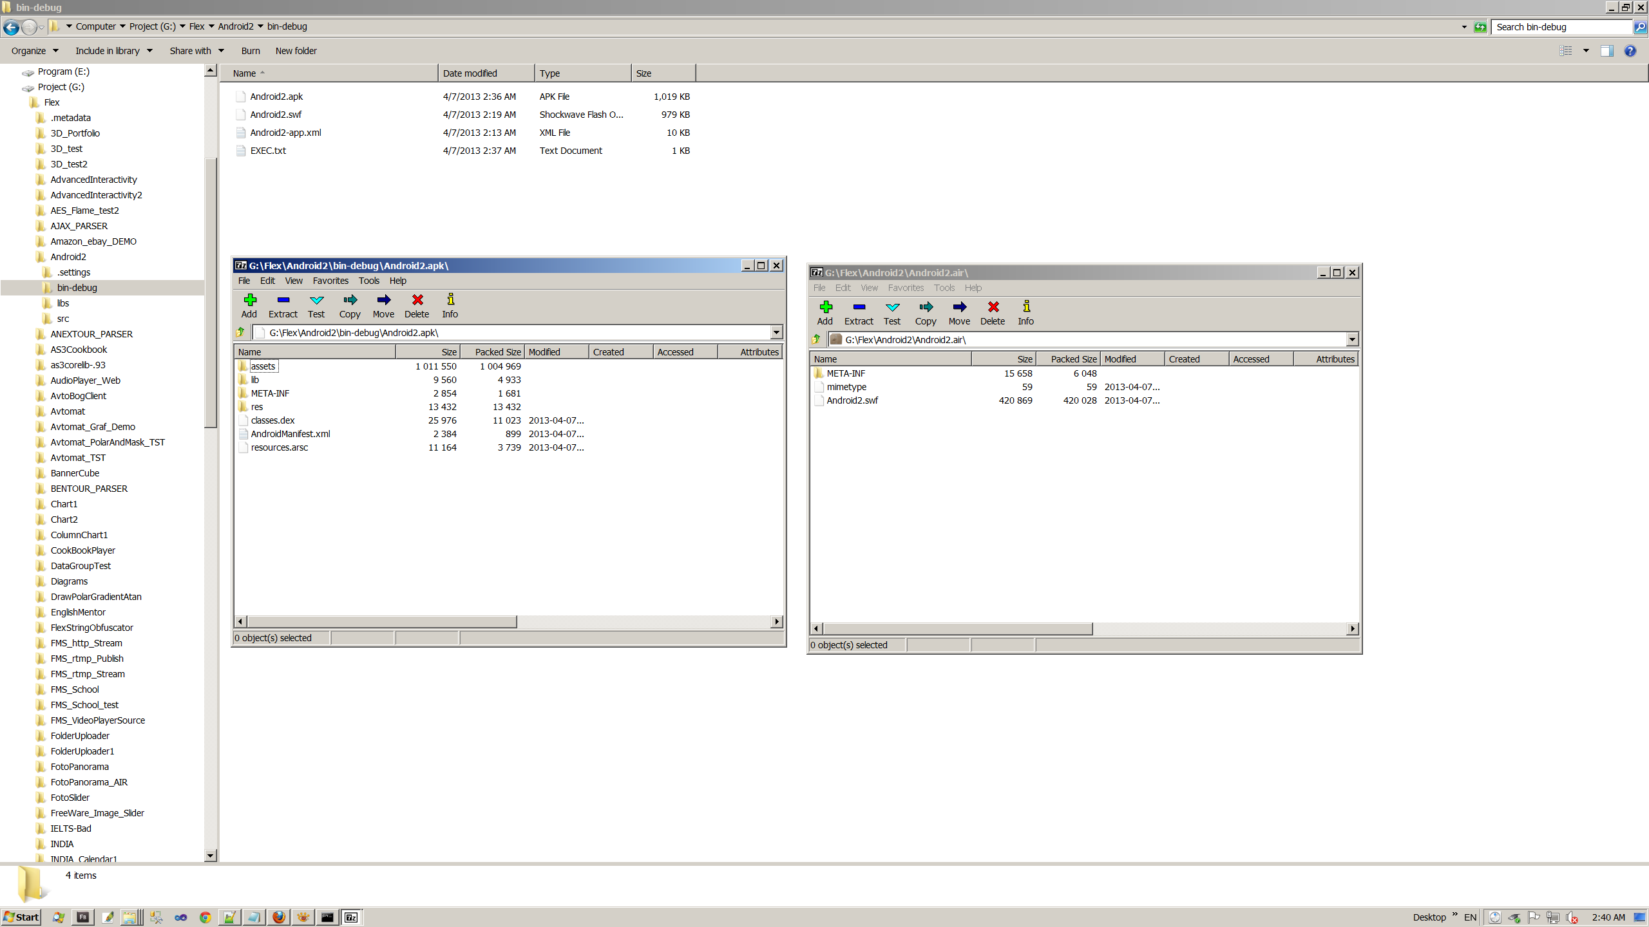Image resolution: width=1649 pixels, height=927 pixels.
Task: Go up one folder in Android2.apk window
Action: click(240, 333)
